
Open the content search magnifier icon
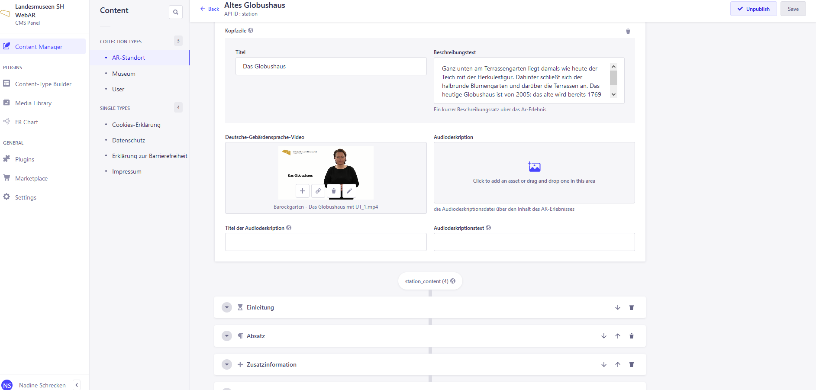click(176, 12)
